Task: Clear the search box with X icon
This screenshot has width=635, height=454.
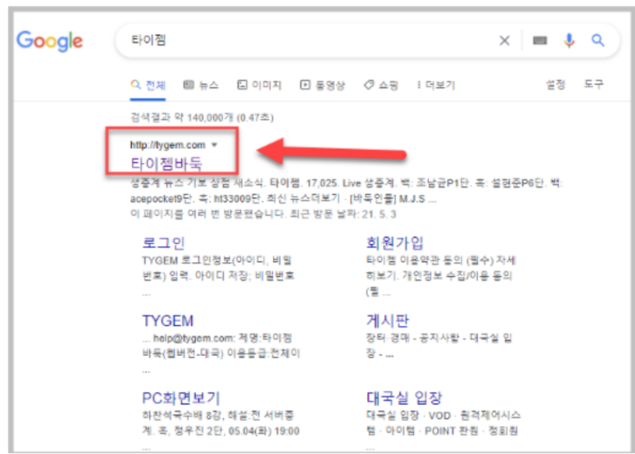Action: point(504,40)
